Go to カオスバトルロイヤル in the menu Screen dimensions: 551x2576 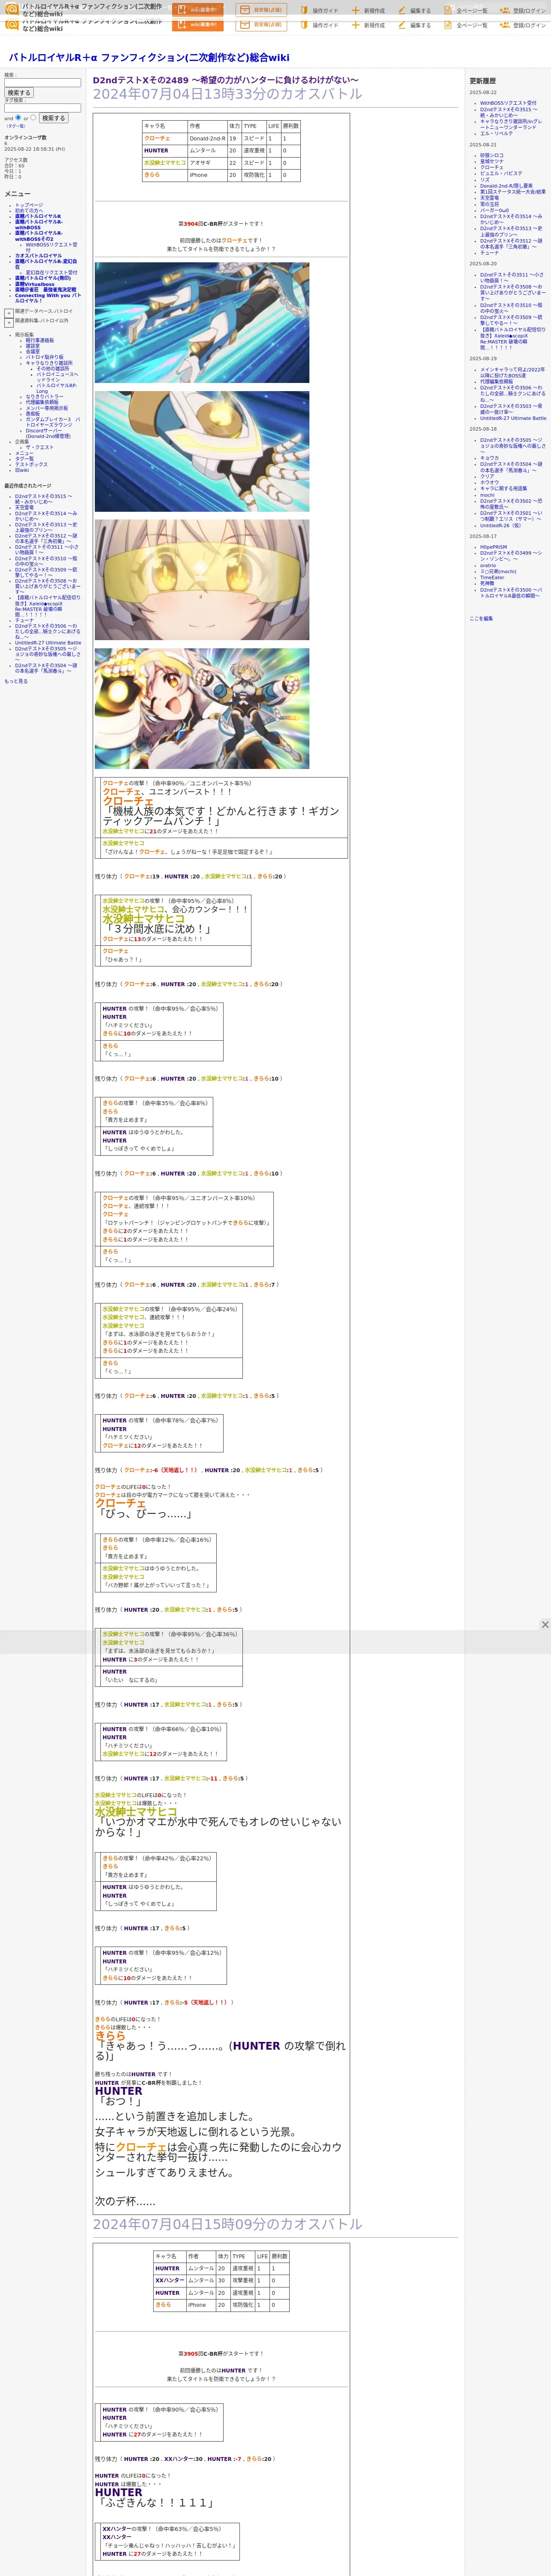38,256
